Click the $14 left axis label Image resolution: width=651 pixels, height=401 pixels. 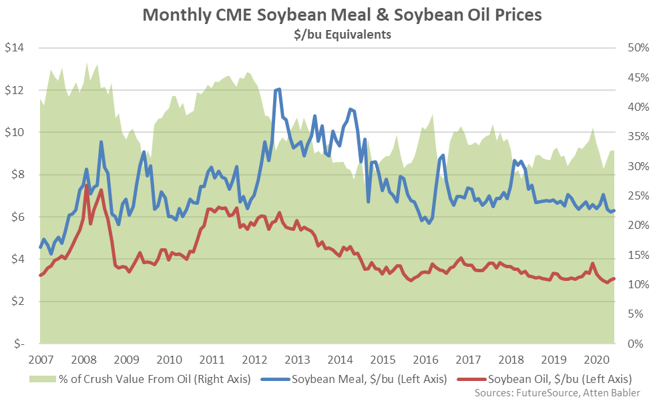pyautogui.click(x=14, y=47)
